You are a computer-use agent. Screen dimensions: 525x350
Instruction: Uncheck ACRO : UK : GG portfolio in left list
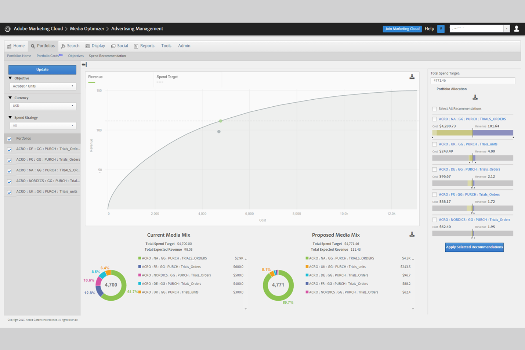point(9,192)
